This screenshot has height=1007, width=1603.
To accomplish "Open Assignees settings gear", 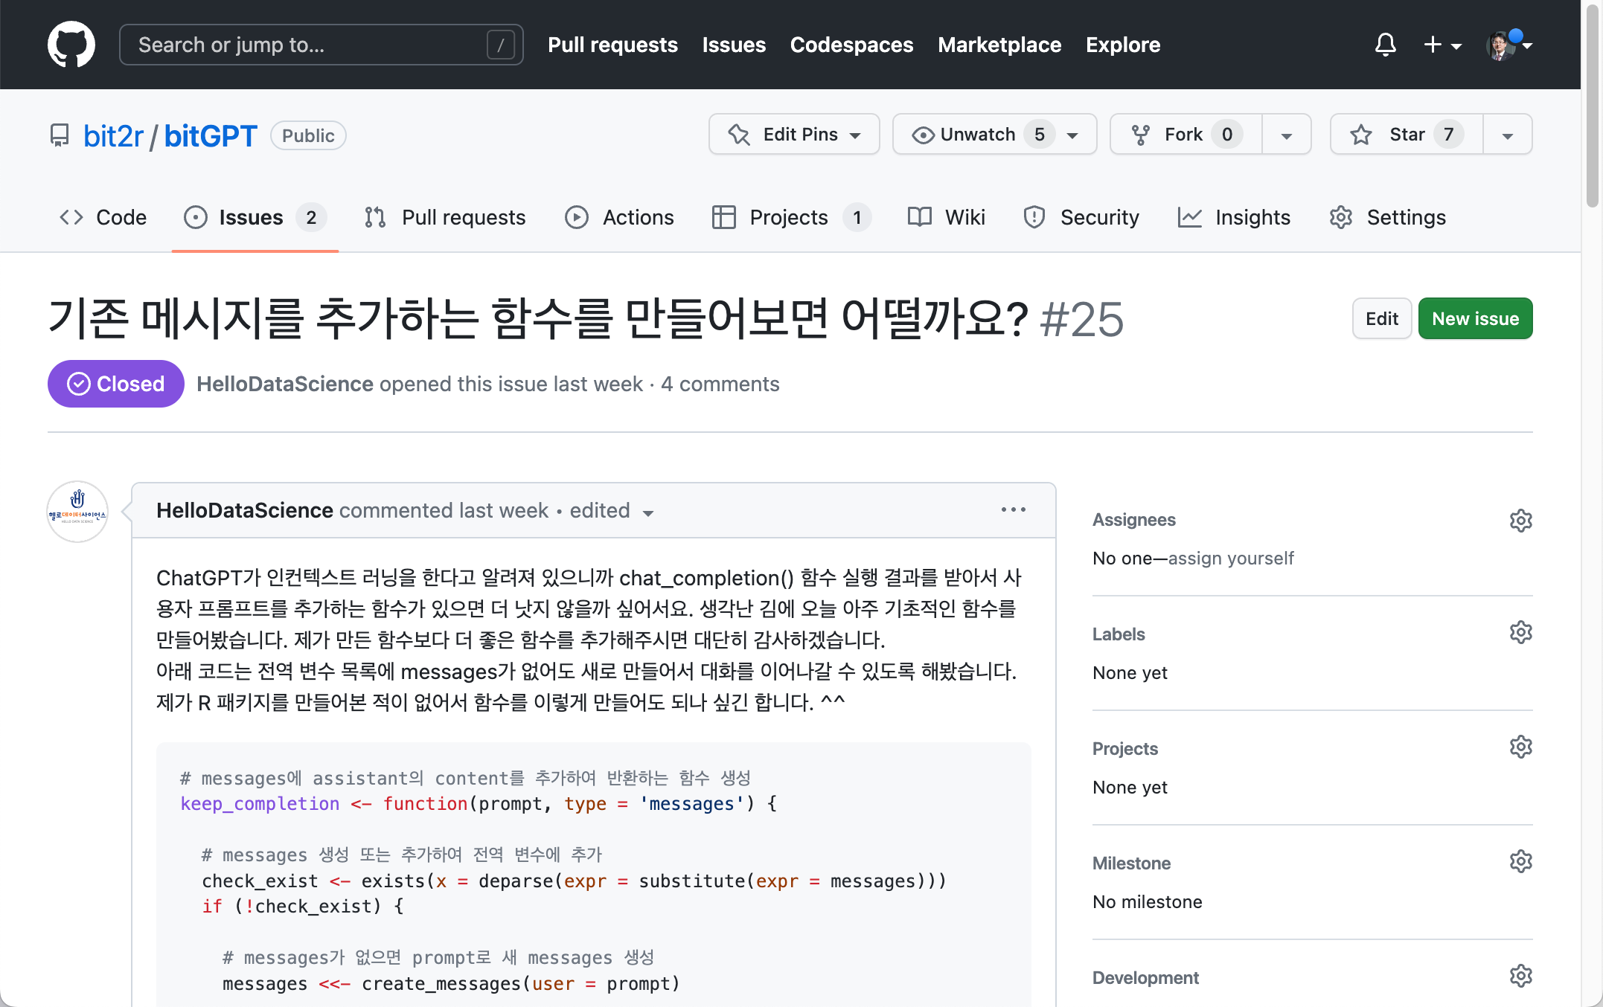I will click(1520, 521).
